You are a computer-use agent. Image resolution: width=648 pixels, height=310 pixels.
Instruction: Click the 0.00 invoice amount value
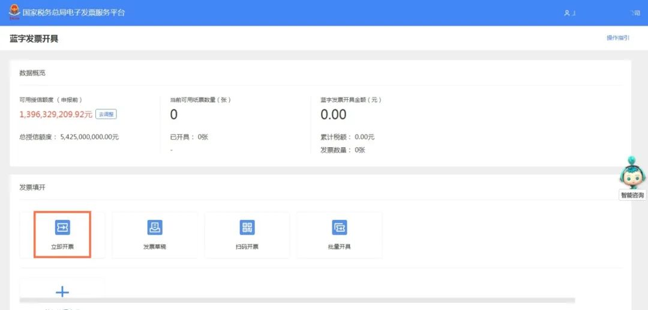(334, 115)
